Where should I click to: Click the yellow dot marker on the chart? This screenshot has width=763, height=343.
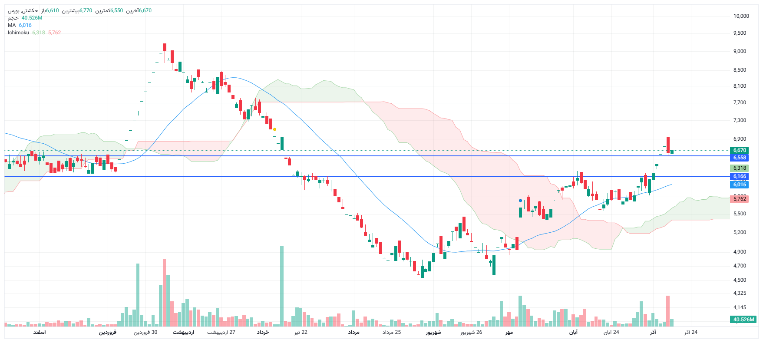click(274, 129)
